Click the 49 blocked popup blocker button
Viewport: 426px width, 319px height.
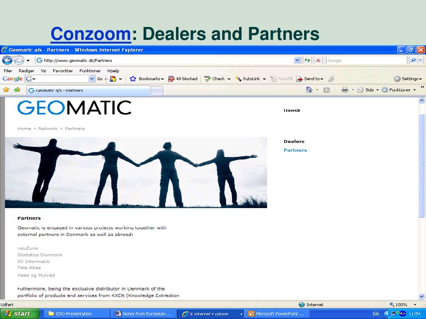pos(183,79)
